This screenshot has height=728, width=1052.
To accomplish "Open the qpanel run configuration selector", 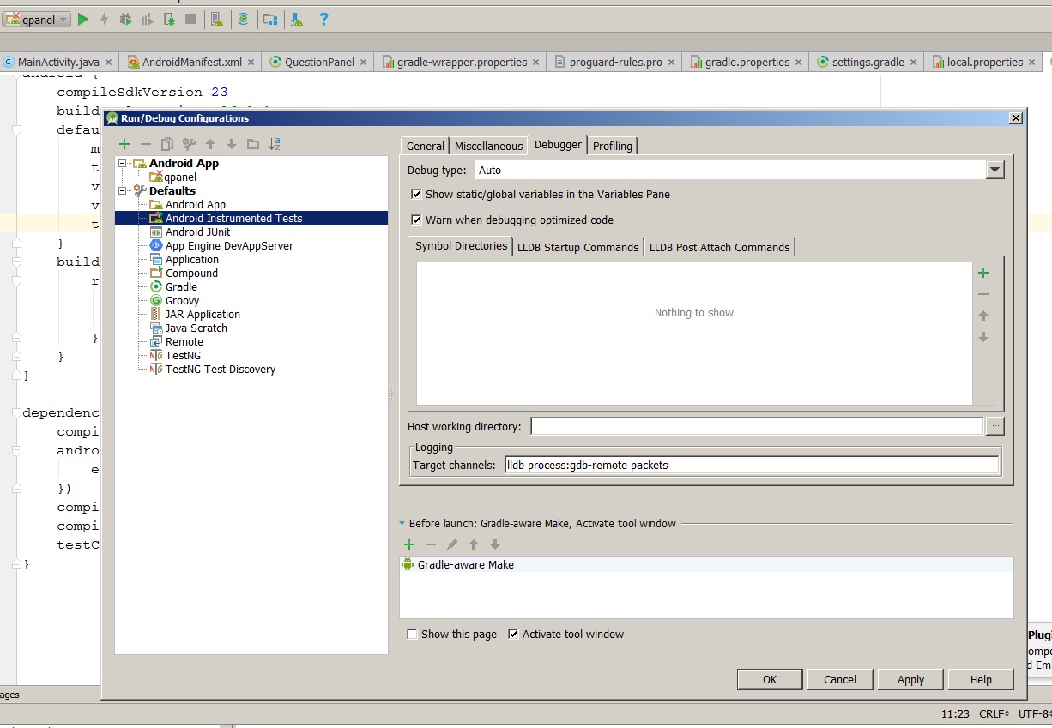I will (36, 18).
